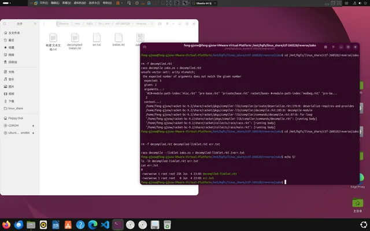Eject the Ubuntu amd64 disc in sidebar
This screenshot has height=231, width=370.
point(34,133)
